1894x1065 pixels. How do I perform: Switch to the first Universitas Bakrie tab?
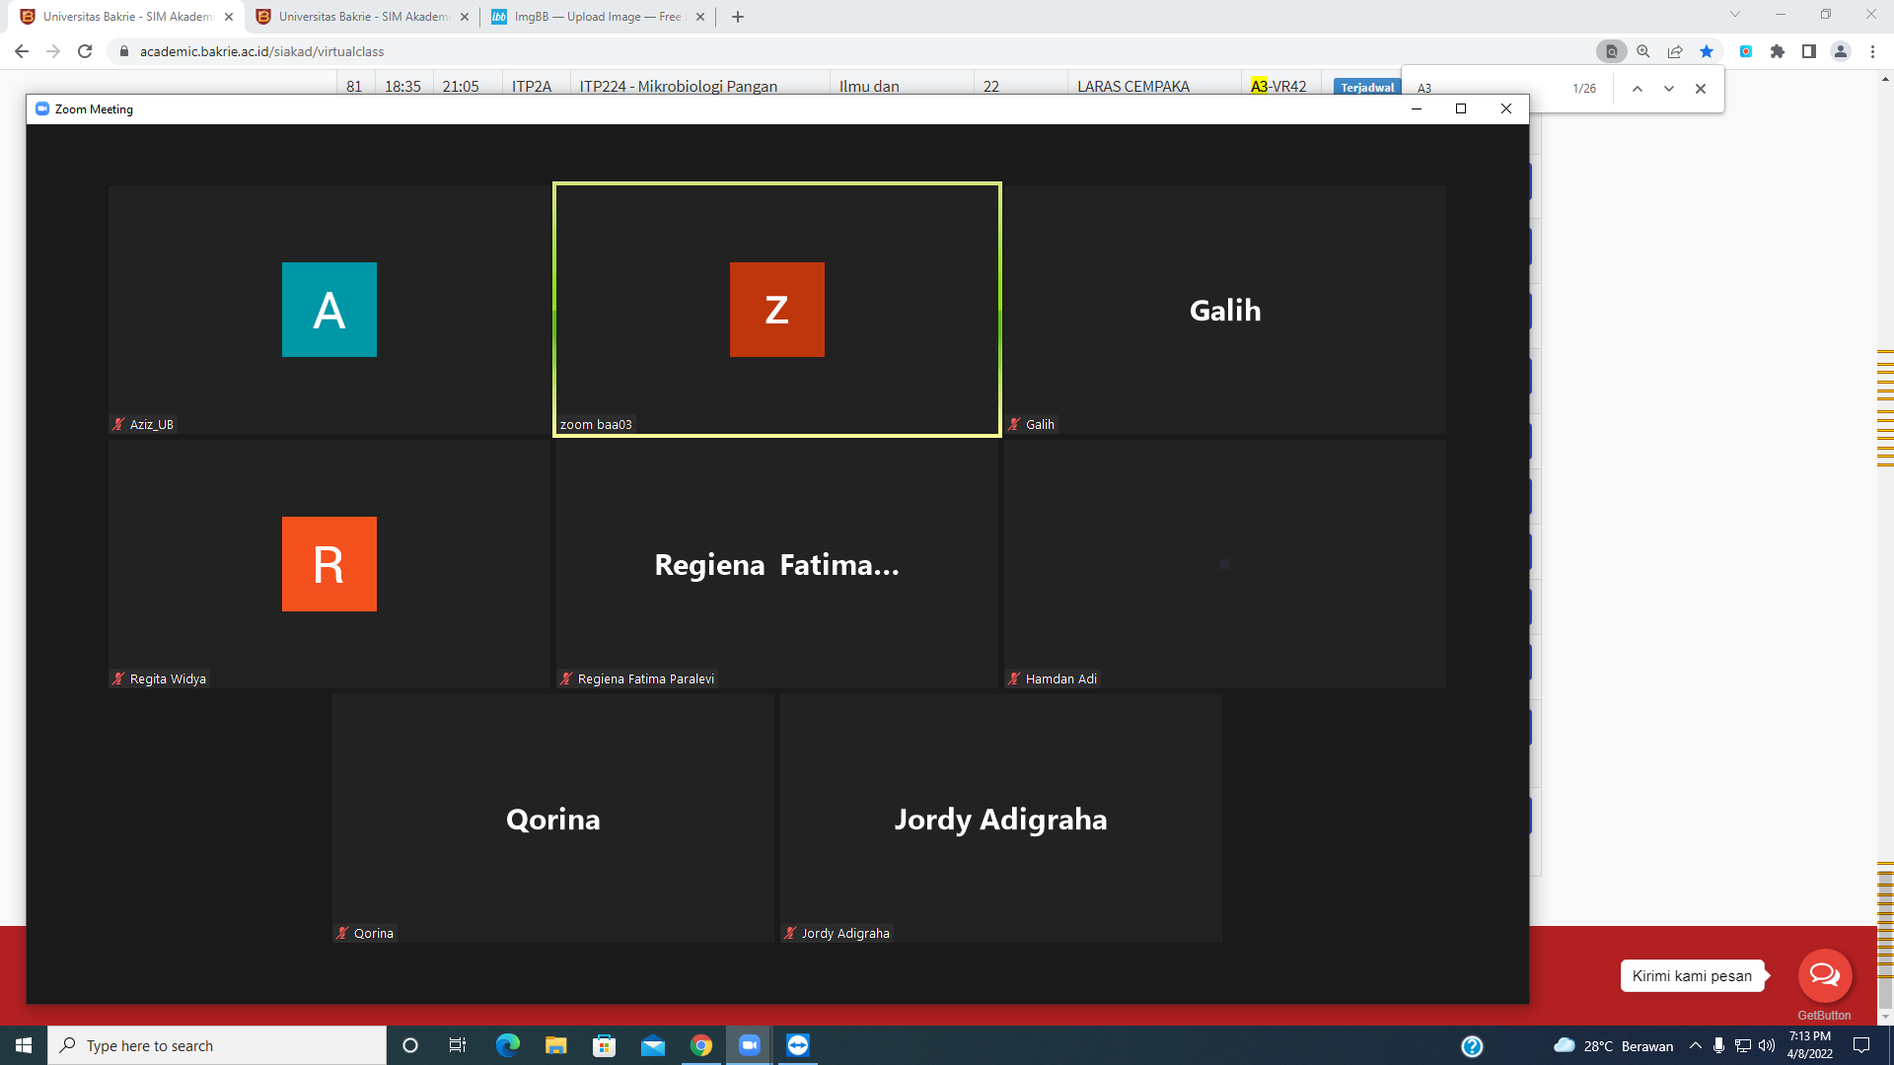[x=126, y=17]
